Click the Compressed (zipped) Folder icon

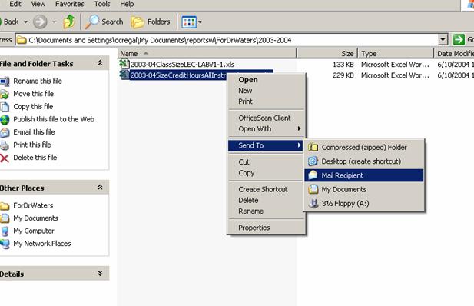point(313,148)
